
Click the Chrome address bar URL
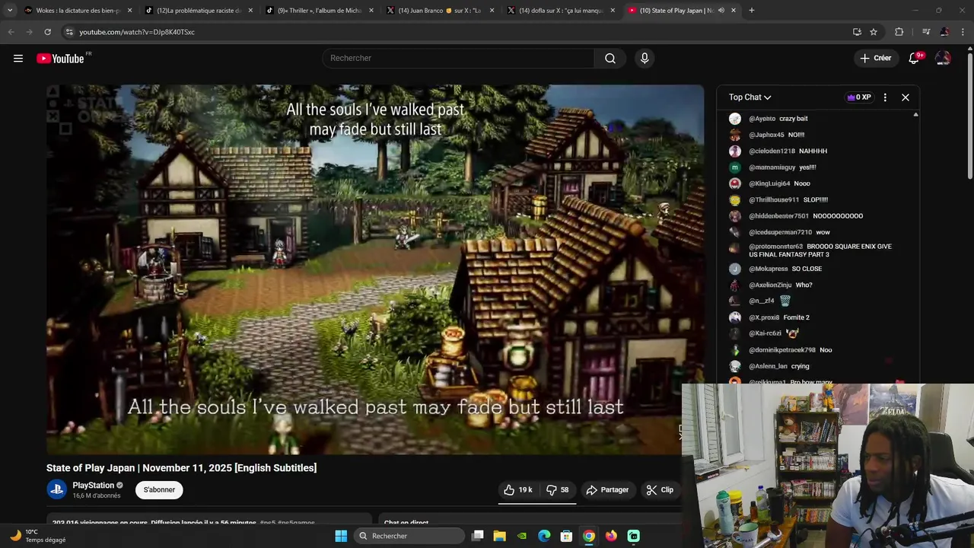(137, 32)
